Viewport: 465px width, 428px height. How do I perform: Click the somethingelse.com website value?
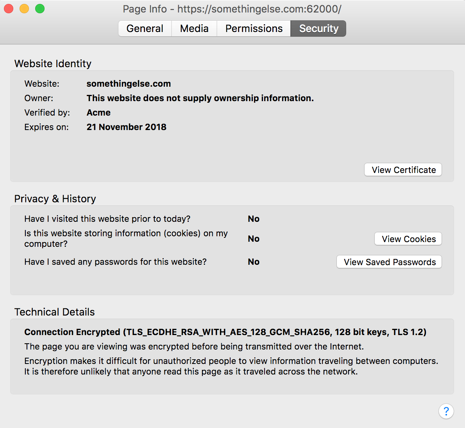tap(129, 84)
